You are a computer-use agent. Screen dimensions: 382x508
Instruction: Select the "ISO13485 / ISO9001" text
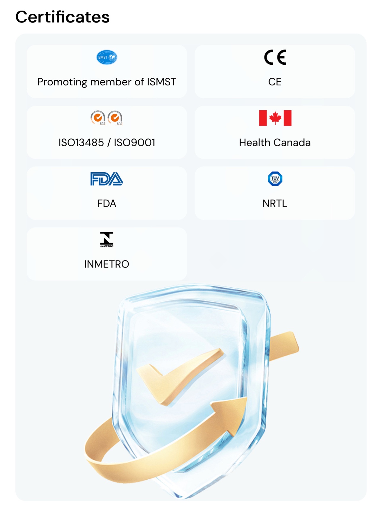click(x=107, y=143)
